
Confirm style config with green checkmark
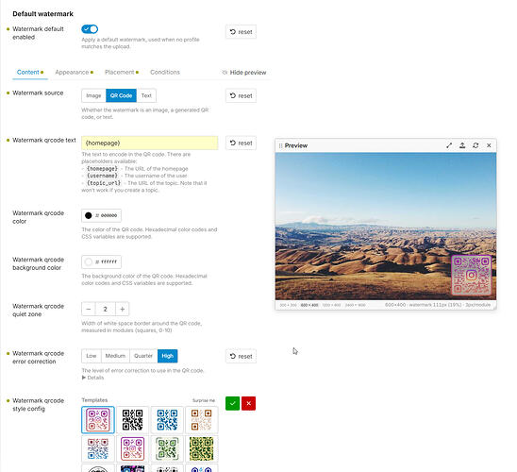click(x=232, y=403)
